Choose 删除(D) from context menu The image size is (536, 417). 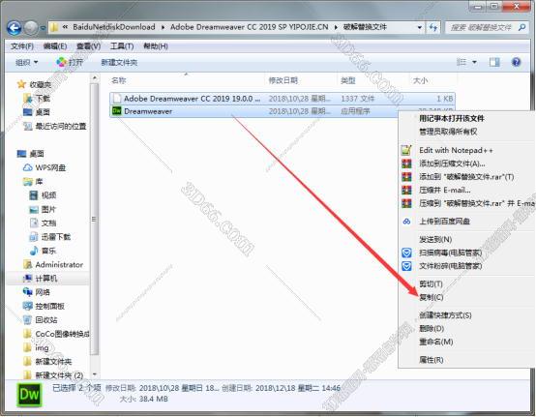click(432, 329)
